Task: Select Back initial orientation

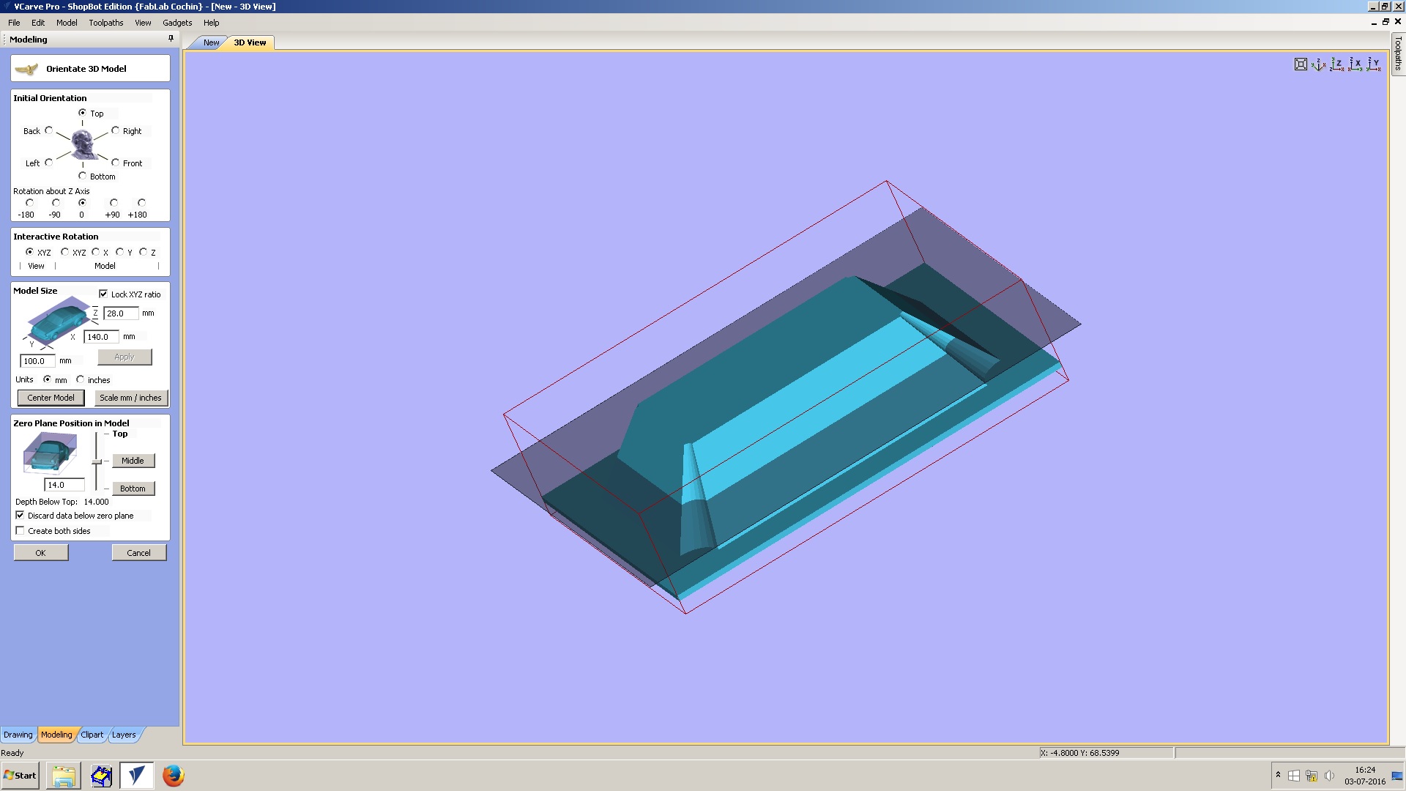Action: tap(48, 130)
